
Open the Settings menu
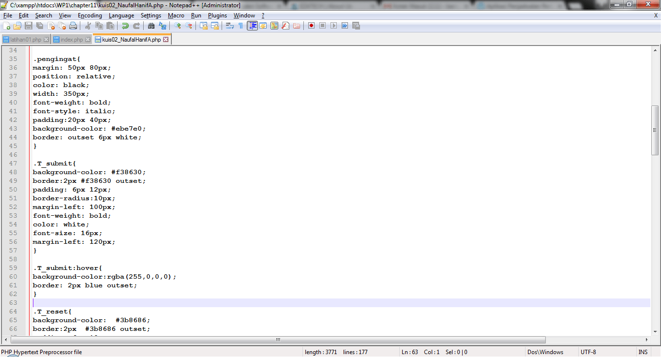point(151,15)
